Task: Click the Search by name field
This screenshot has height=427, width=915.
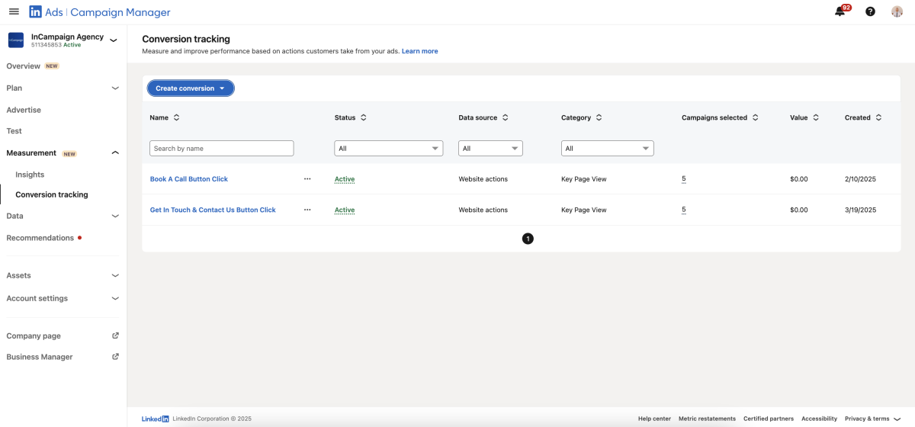Action: (x=221, y=149)
